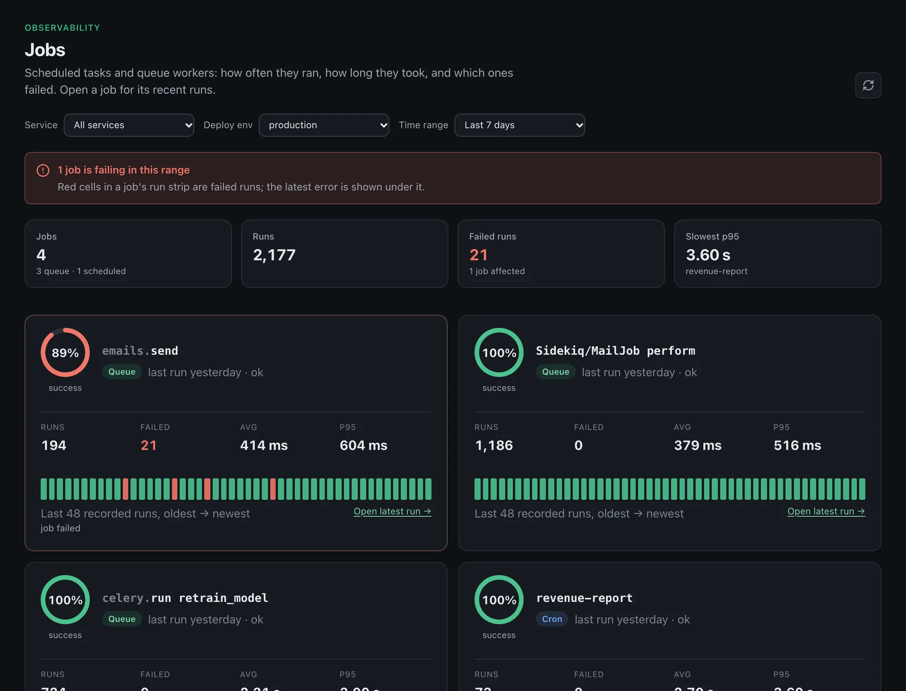Open latest run for emails.send
Image resolution: width=906 pixels, height=691 pixels.
(392, 511)
